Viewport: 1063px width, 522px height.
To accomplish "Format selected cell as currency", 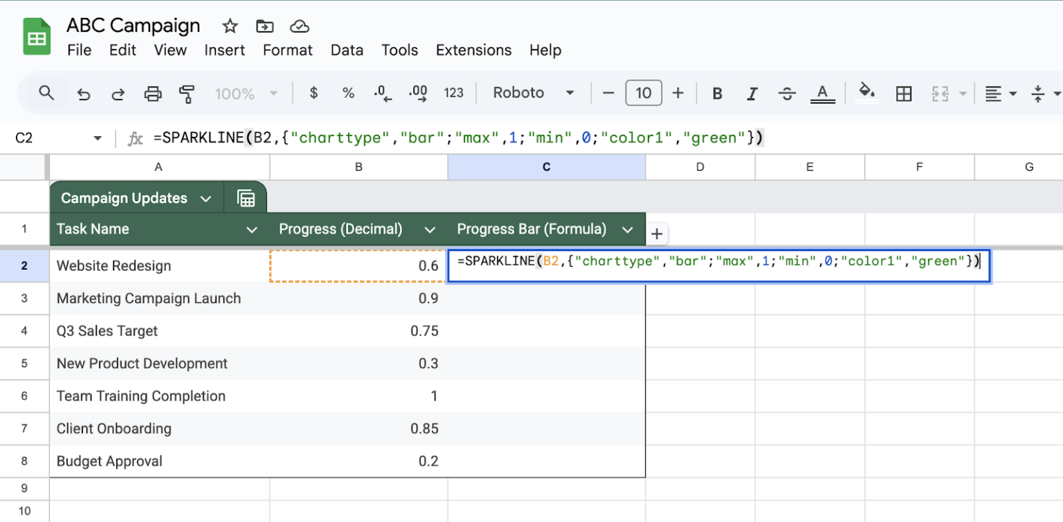I will point(313,93).
